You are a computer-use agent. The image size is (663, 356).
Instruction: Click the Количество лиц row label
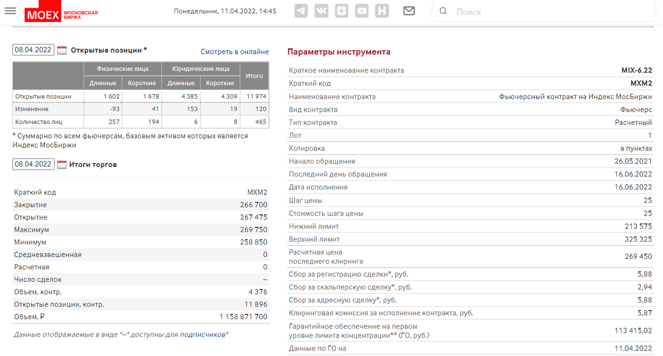point(39,122)
